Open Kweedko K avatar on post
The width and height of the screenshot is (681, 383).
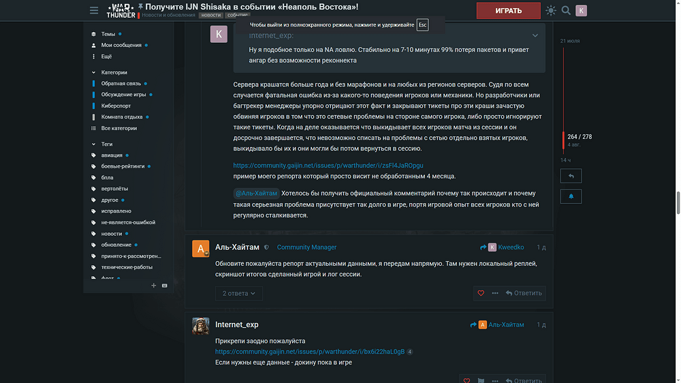point(219,34)
